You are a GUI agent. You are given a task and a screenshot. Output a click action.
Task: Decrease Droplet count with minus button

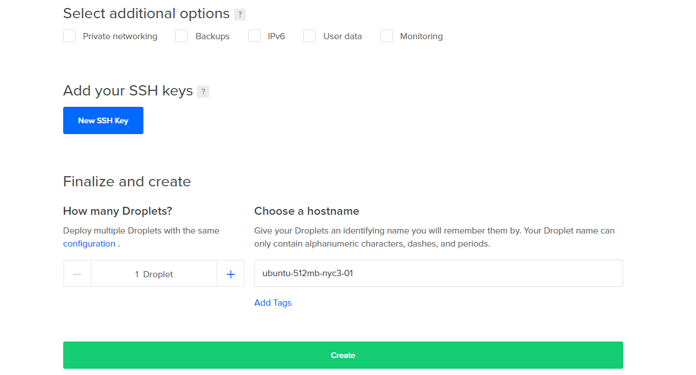tap(77, 274)
